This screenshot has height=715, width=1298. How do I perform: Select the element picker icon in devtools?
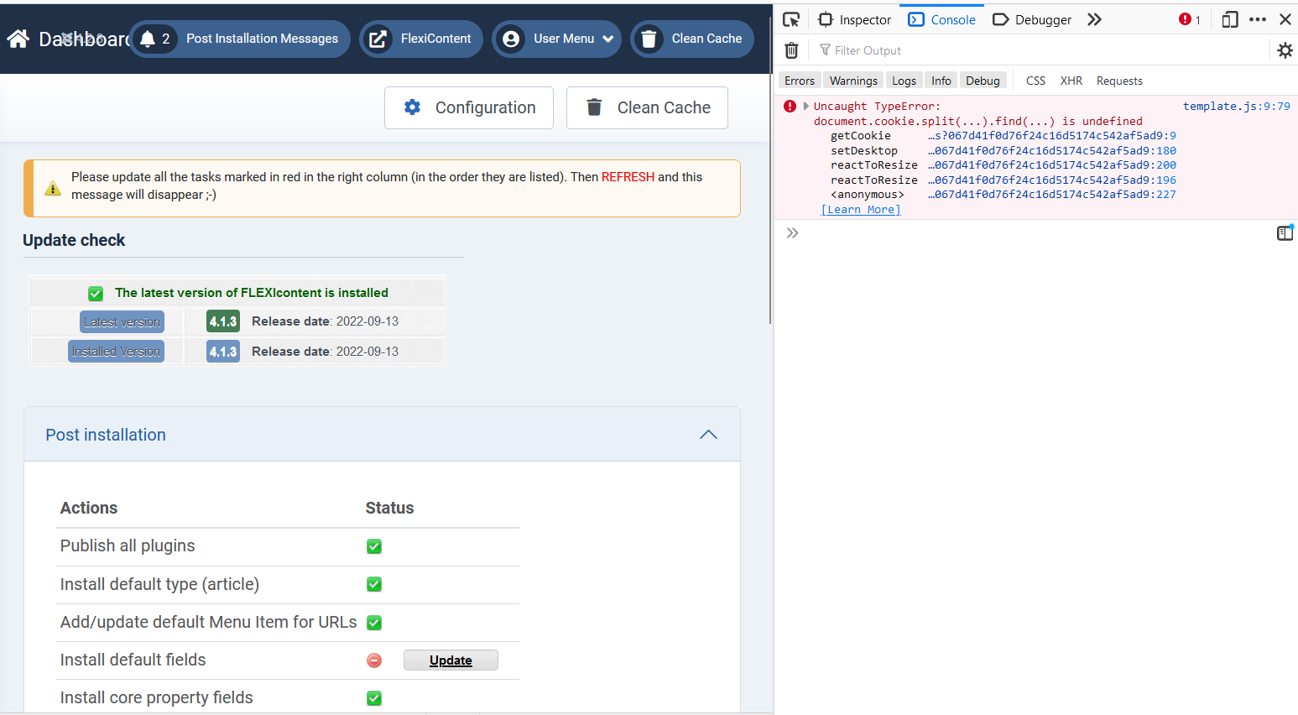point(791,19)
